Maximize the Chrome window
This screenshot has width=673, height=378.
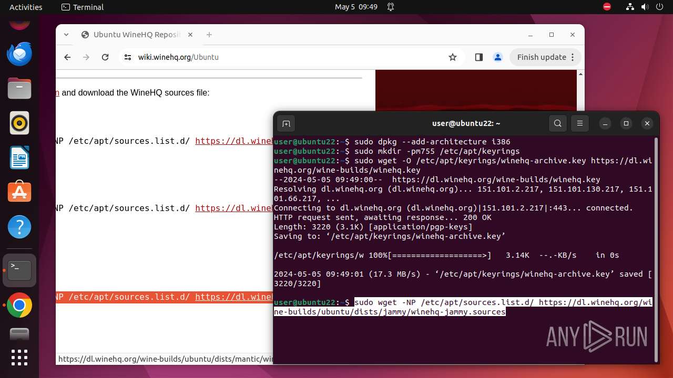pos(552,35)
